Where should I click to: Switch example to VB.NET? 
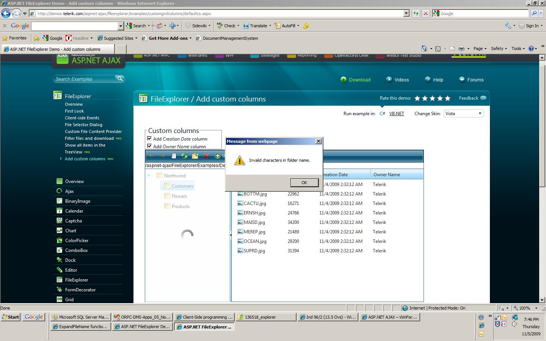(397, 114)
